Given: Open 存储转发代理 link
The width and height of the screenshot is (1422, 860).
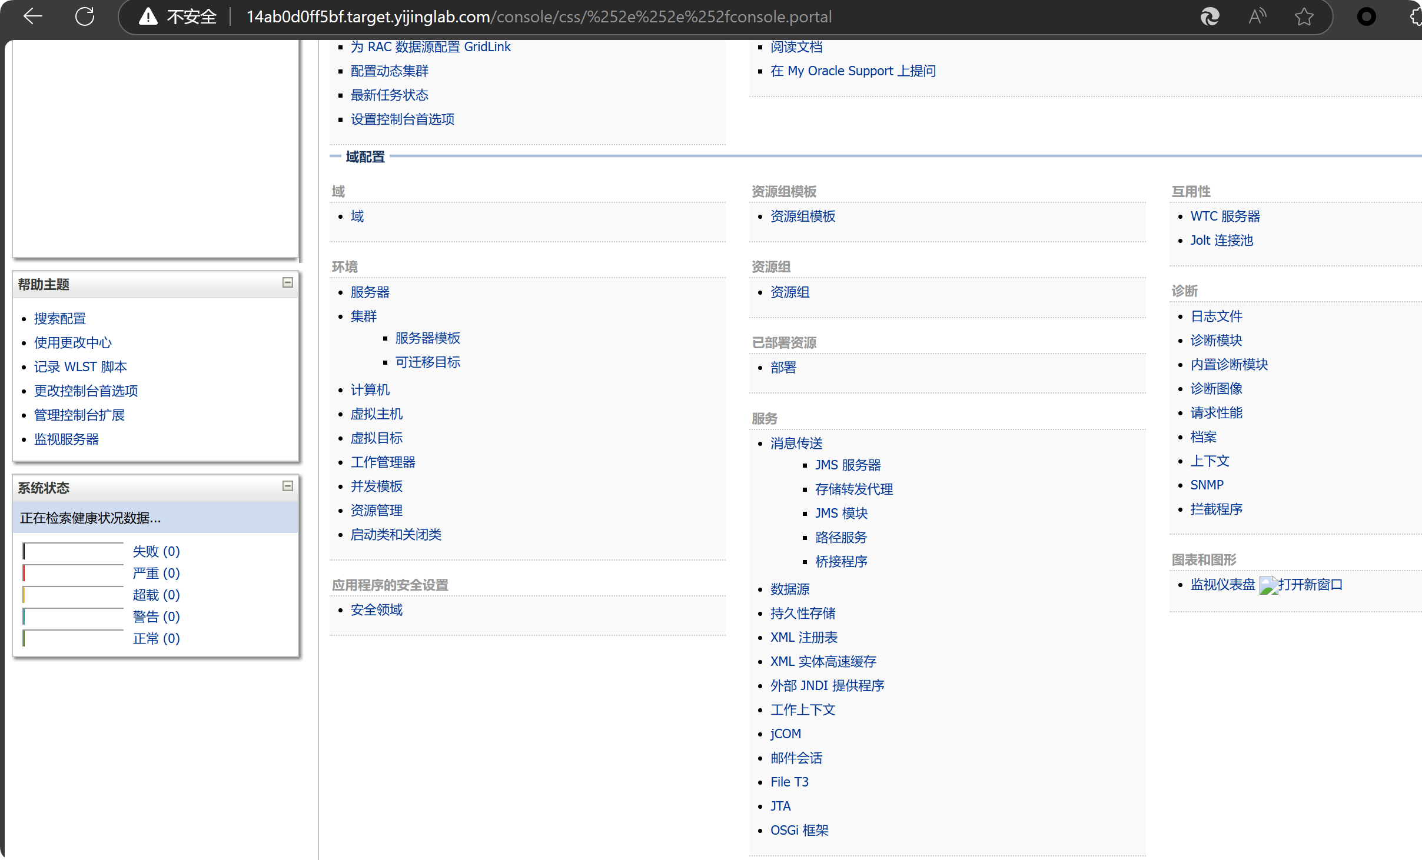Looking at the screenshot, I should click(854, 489).
